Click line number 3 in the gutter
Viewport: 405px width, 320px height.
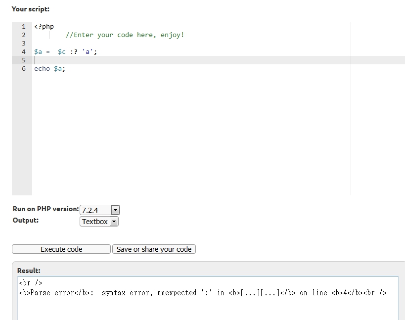23,44
